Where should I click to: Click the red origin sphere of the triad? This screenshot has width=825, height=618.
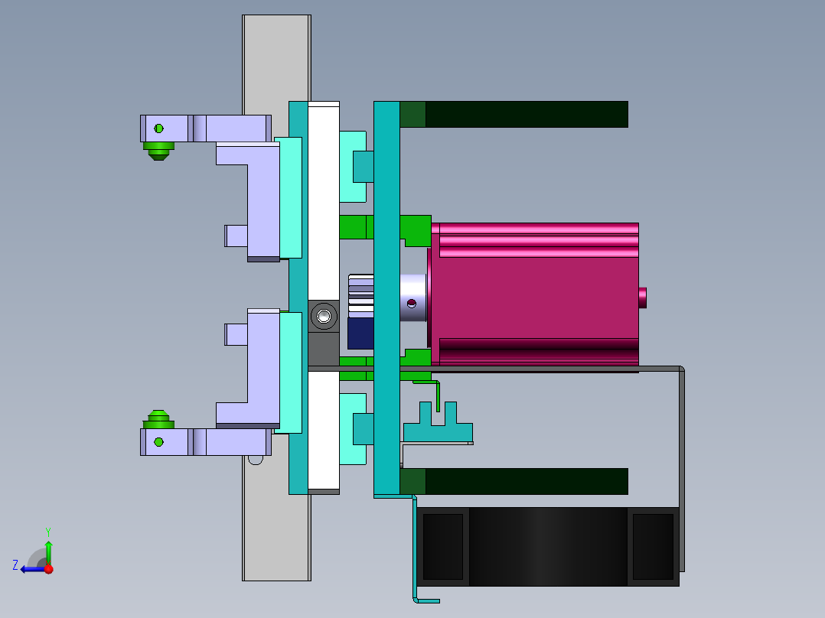coord(49,569)
